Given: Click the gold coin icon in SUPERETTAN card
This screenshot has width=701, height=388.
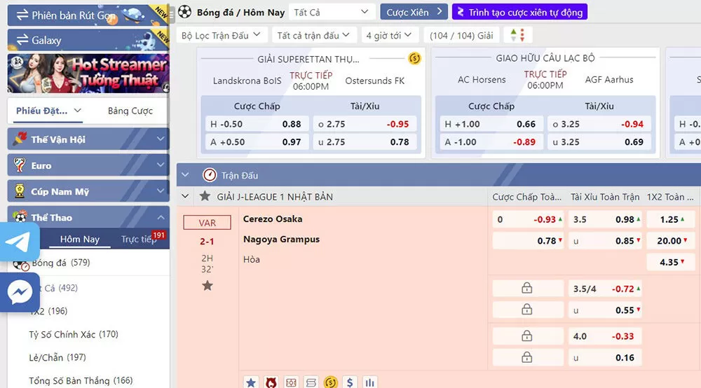Looking at the screenshot, I should 414,58.
